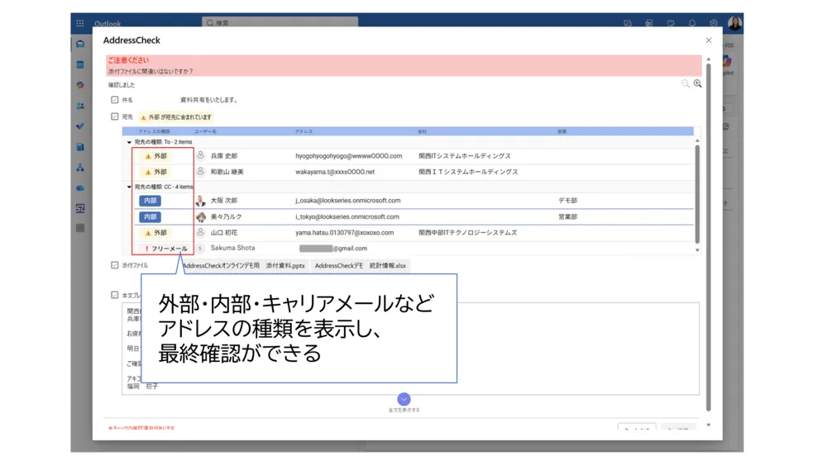Open the settings gear in Outlook header
The image size is (827, 465).
click(713, 23)
